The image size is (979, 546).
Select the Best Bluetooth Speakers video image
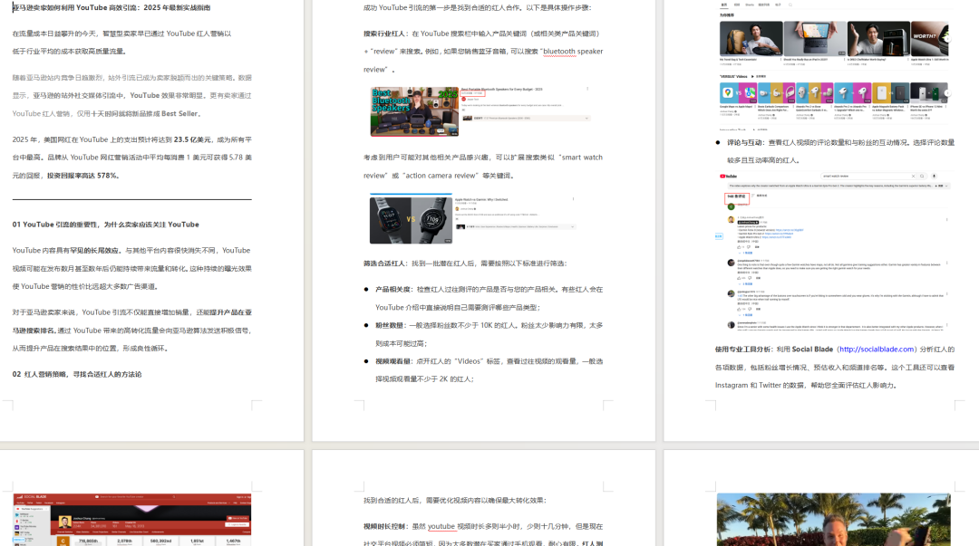414,111
